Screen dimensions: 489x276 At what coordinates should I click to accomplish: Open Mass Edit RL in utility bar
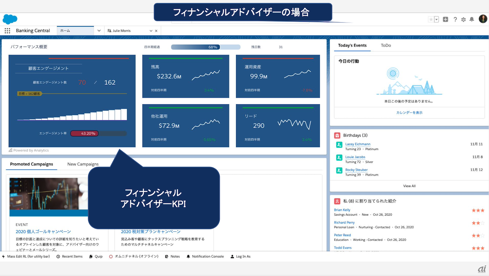click(x=26, y=257)
